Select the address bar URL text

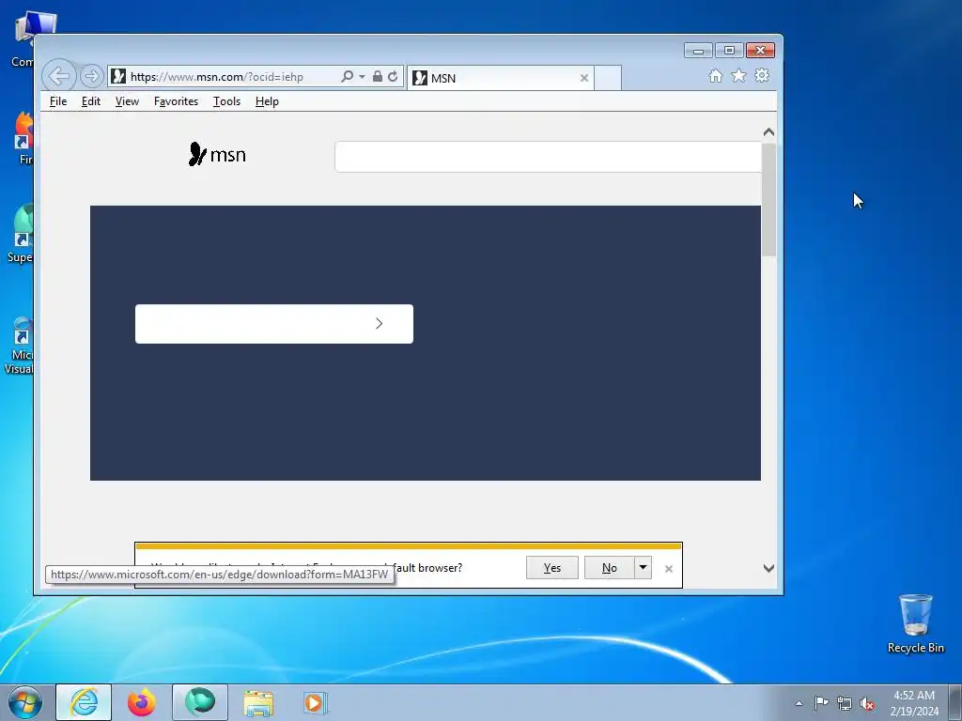click(x=217, y=77)
